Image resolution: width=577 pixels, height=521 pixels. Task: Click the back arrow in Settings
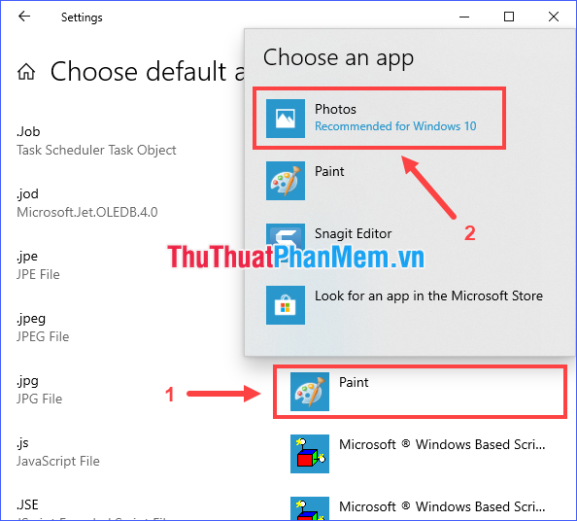click(x=24, y=17)
